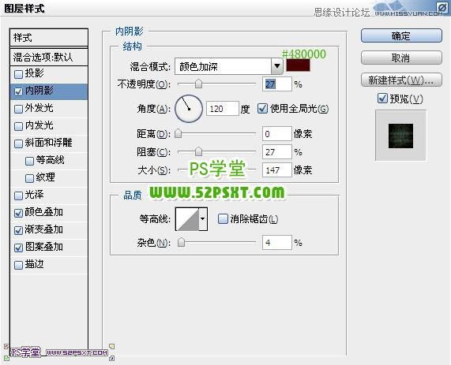451x365 pixels.
Task: Select the 样式 styles header item
Action: click(x=49, y=37)
